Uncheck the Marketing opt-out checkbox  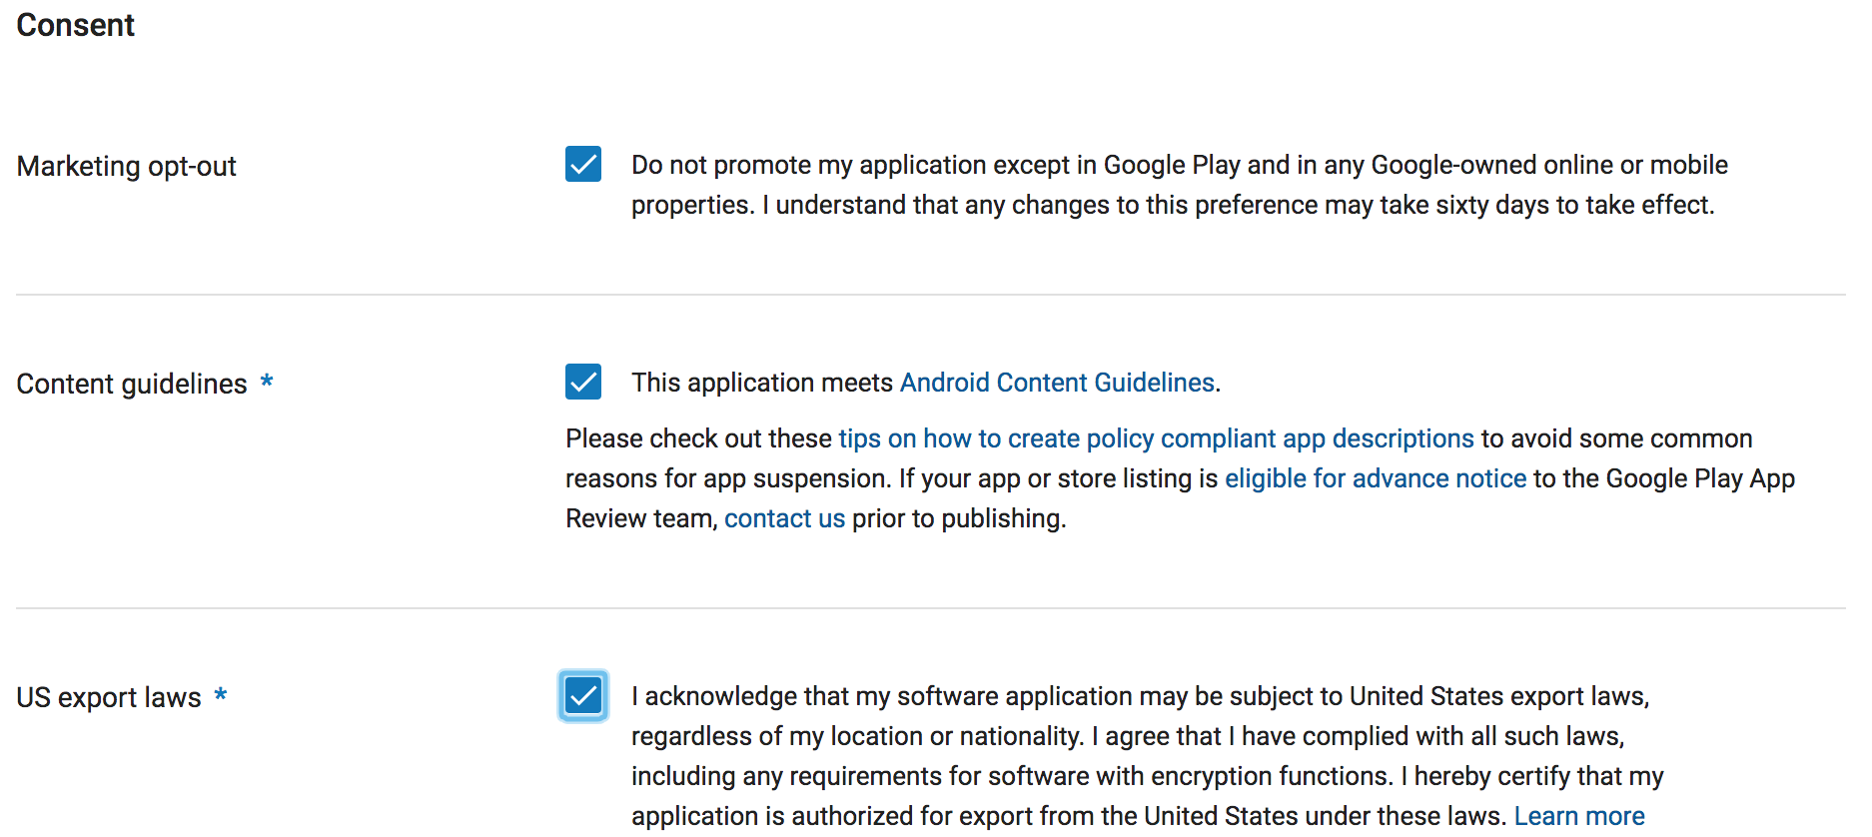pyautogui.click(x=583, y=164)
